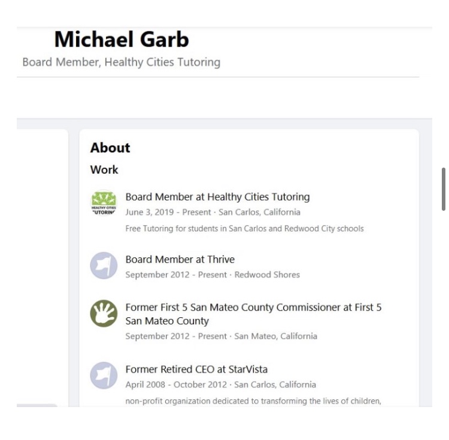449x440 pixels.
Task: Open Former Retired CEO at StarVista entry
Action: (x=196, y=369)
